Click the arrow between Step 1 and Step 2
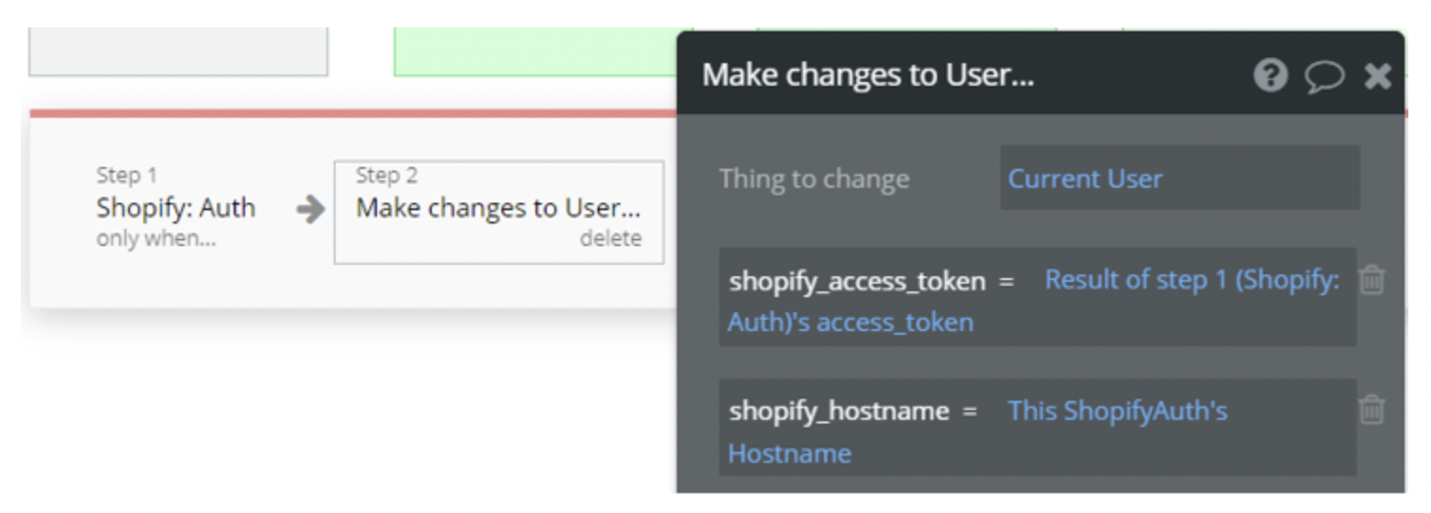The image size is (1431, 513). [x=310, y=209]
